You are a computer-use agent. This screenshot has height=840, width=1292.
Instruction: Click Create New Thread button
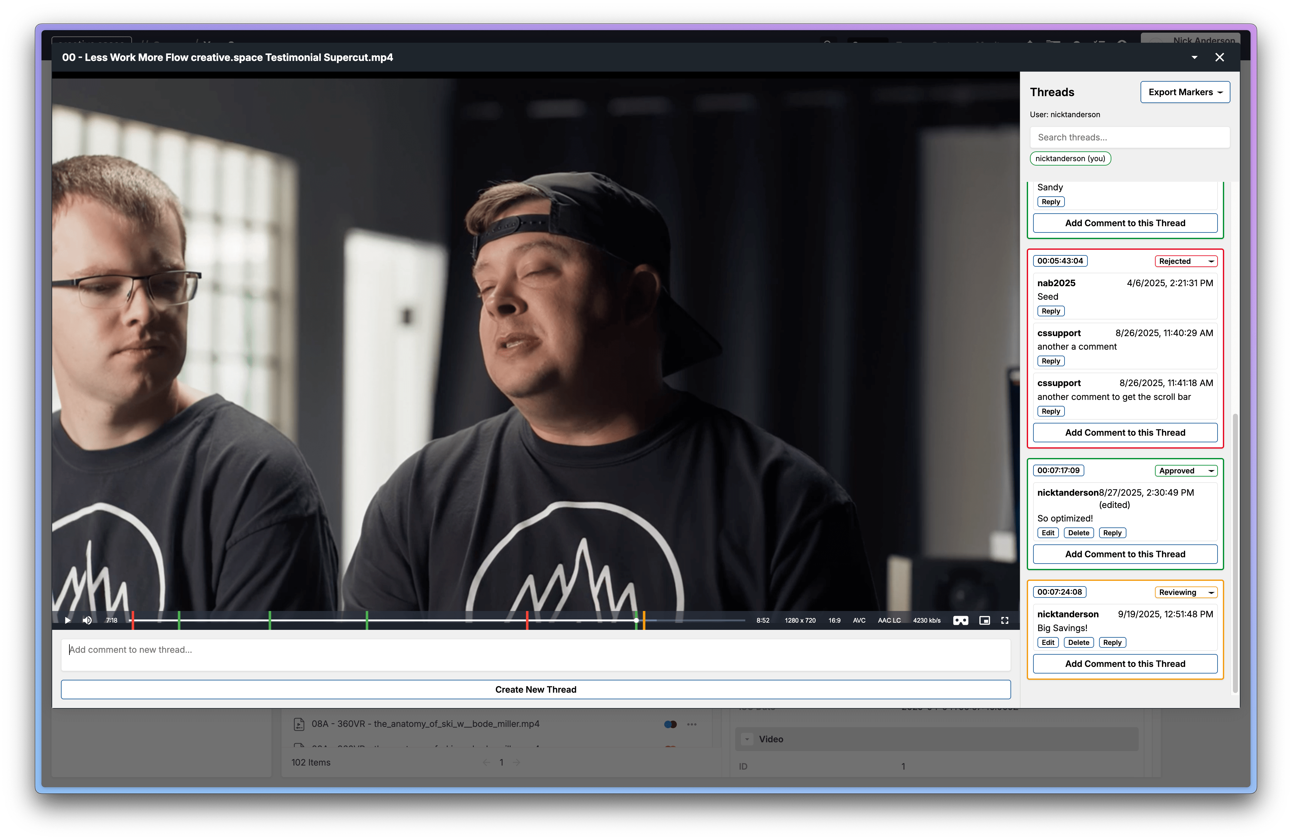535,690
